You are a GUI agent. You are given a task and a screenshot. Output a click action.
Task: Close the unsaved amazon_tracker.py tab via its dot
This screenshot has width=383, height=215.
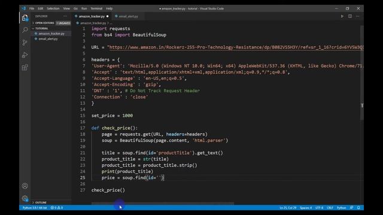point(108,16)
